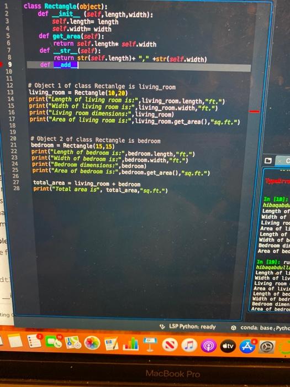Click line number 28 in the gutter

(16, 189)
